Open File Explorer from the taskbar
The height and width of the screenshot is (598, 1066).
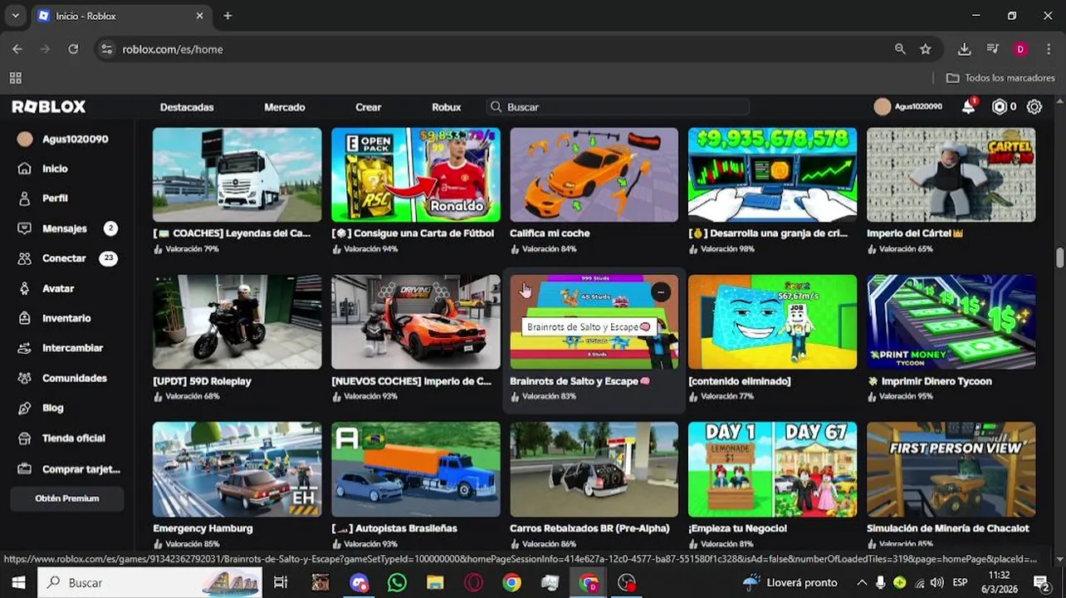pos(435,582)
